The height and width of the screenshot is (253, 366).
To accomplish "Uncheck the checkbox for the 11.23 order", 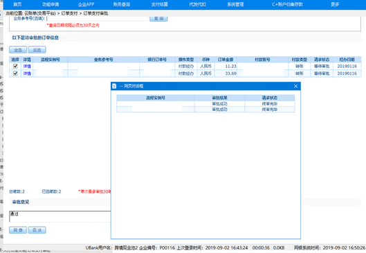I will click(15, 66).
